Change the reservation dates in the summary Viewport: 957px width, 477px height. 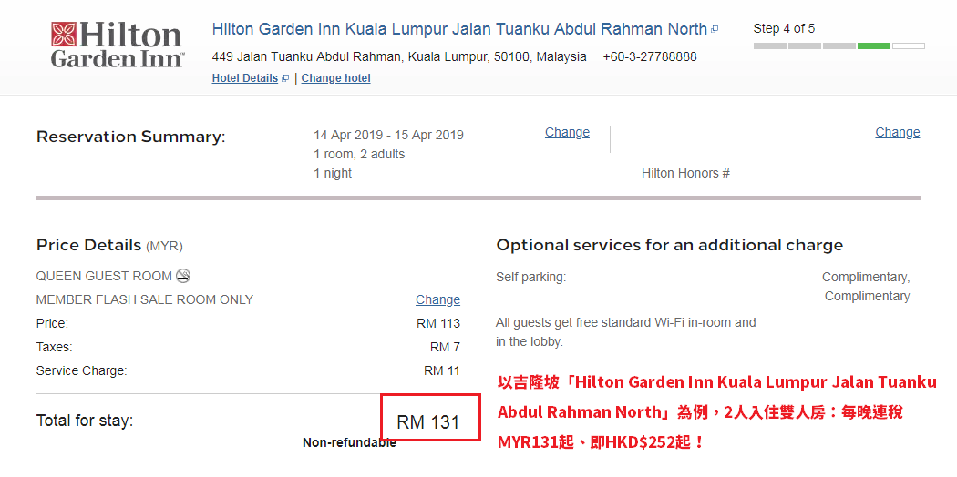pyautogui.click(x=567, y=132)
